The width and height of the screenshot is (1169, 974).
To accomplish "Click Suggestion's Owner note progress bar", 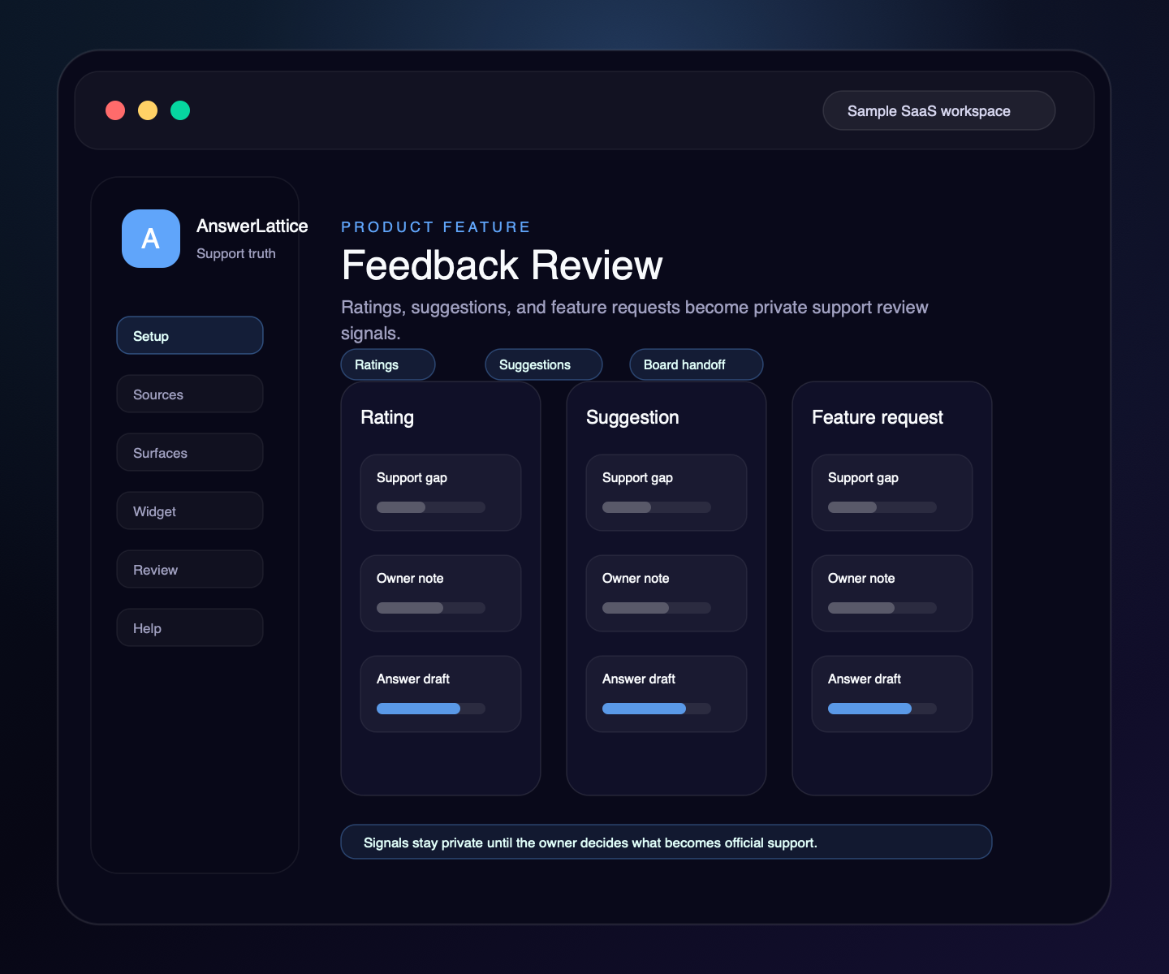I will [657, 608].
